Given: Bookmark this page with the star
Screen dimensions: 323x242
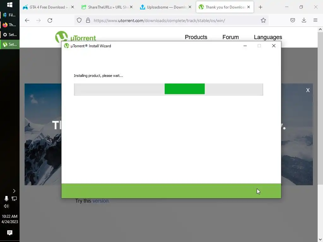Looking at the screenshot, I should (263, 20).
